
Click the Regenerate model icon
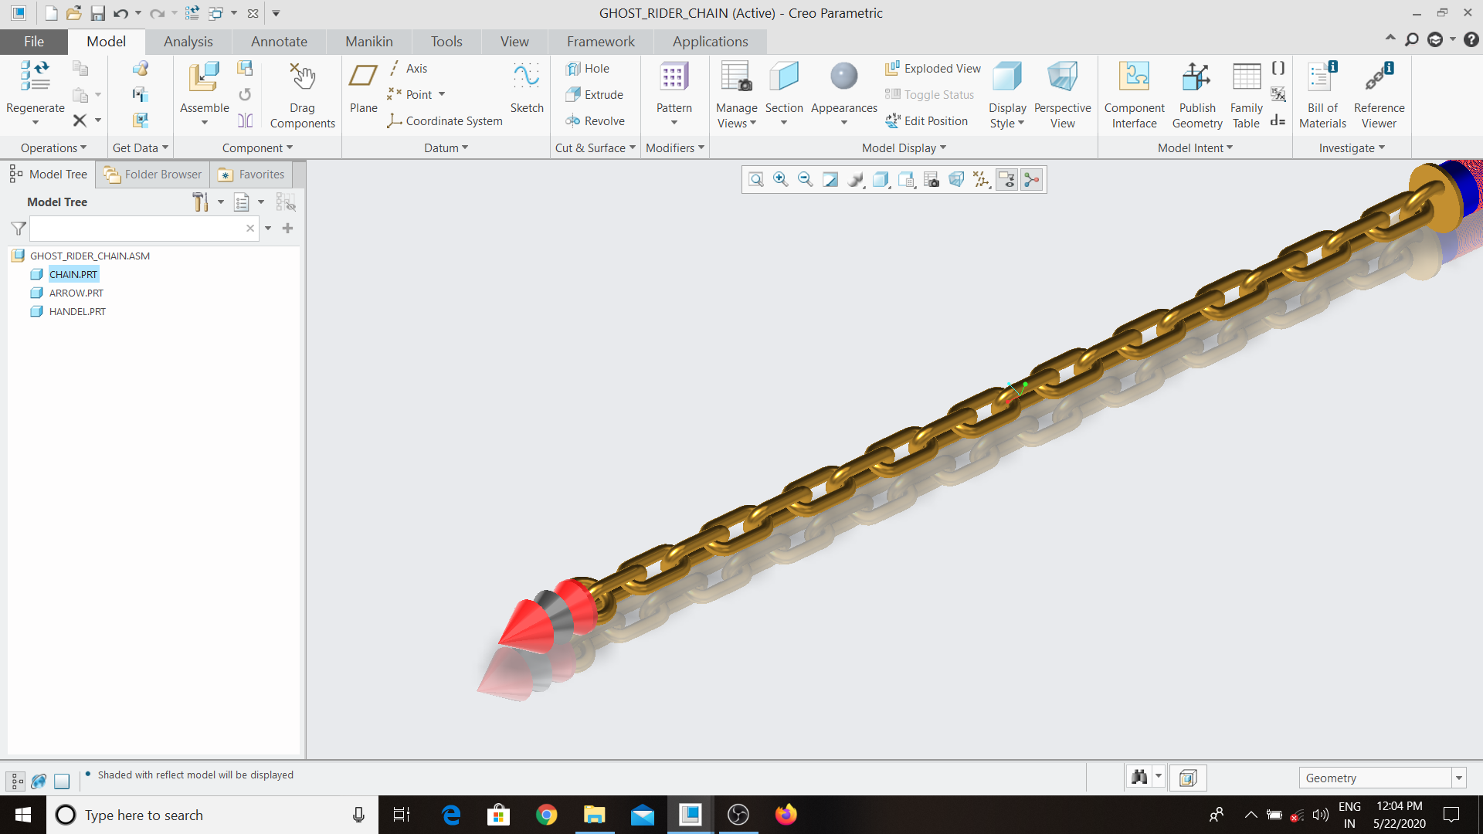click(35, 78)
